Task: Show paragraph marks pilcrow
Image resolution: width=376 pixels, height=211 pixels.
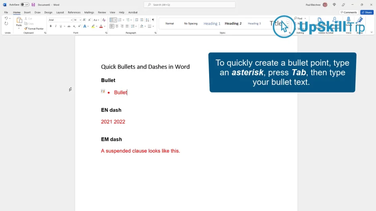Action: (153, 20)
